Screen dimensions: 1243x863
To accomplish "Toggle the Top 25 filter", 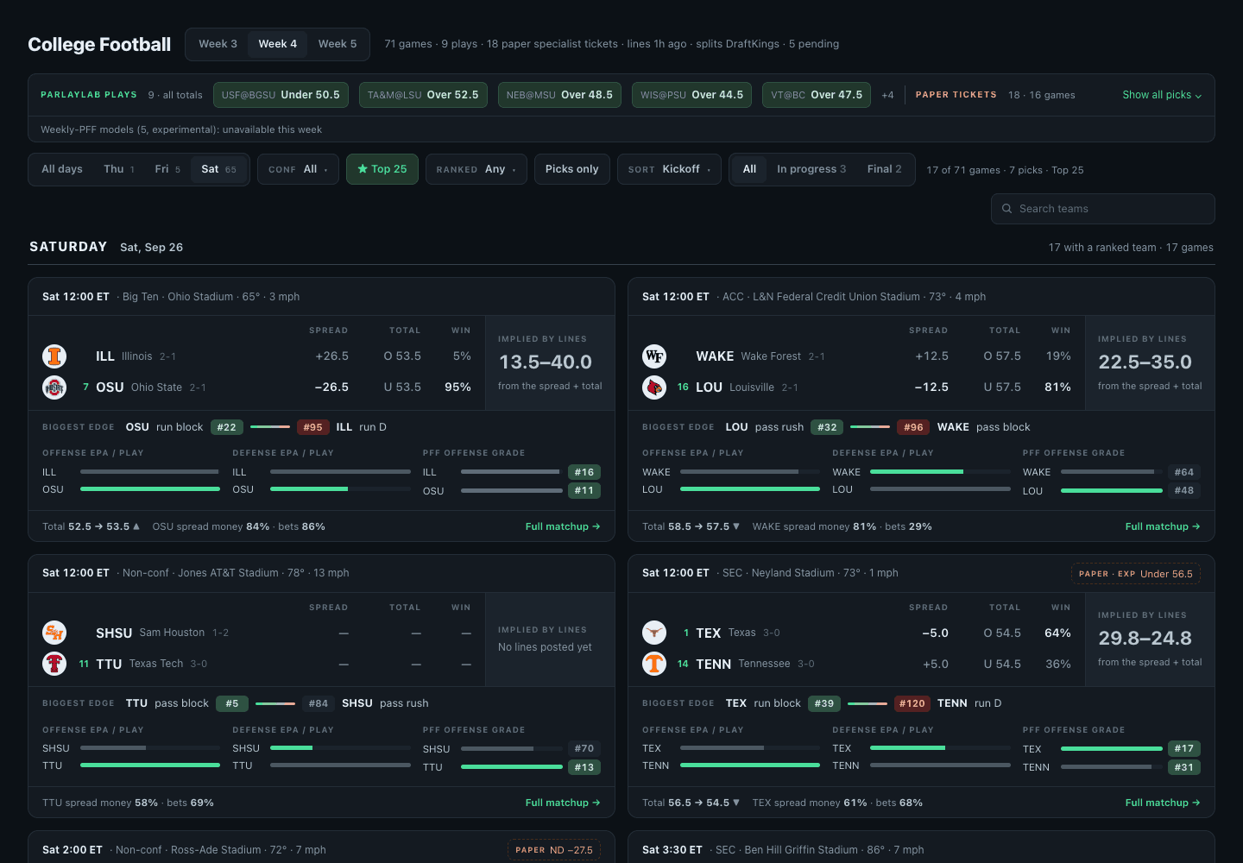I will (382, 169).
